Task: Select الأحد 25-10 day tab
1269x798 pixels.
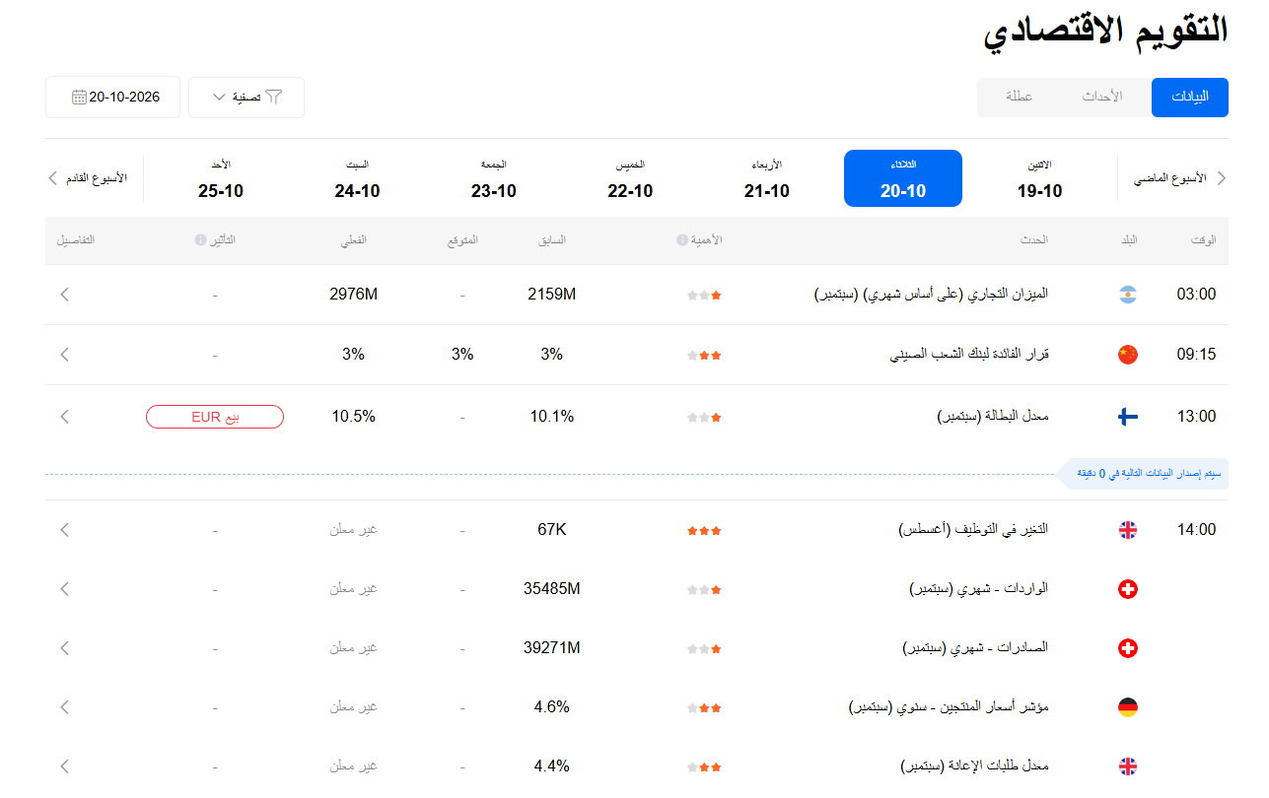Action: (x=221, y=178)
